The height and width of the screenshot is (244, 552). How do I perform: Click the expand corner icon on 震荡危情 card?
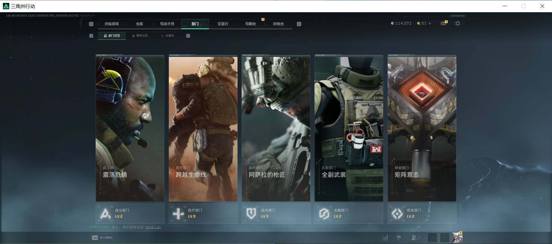pos(100,161)
